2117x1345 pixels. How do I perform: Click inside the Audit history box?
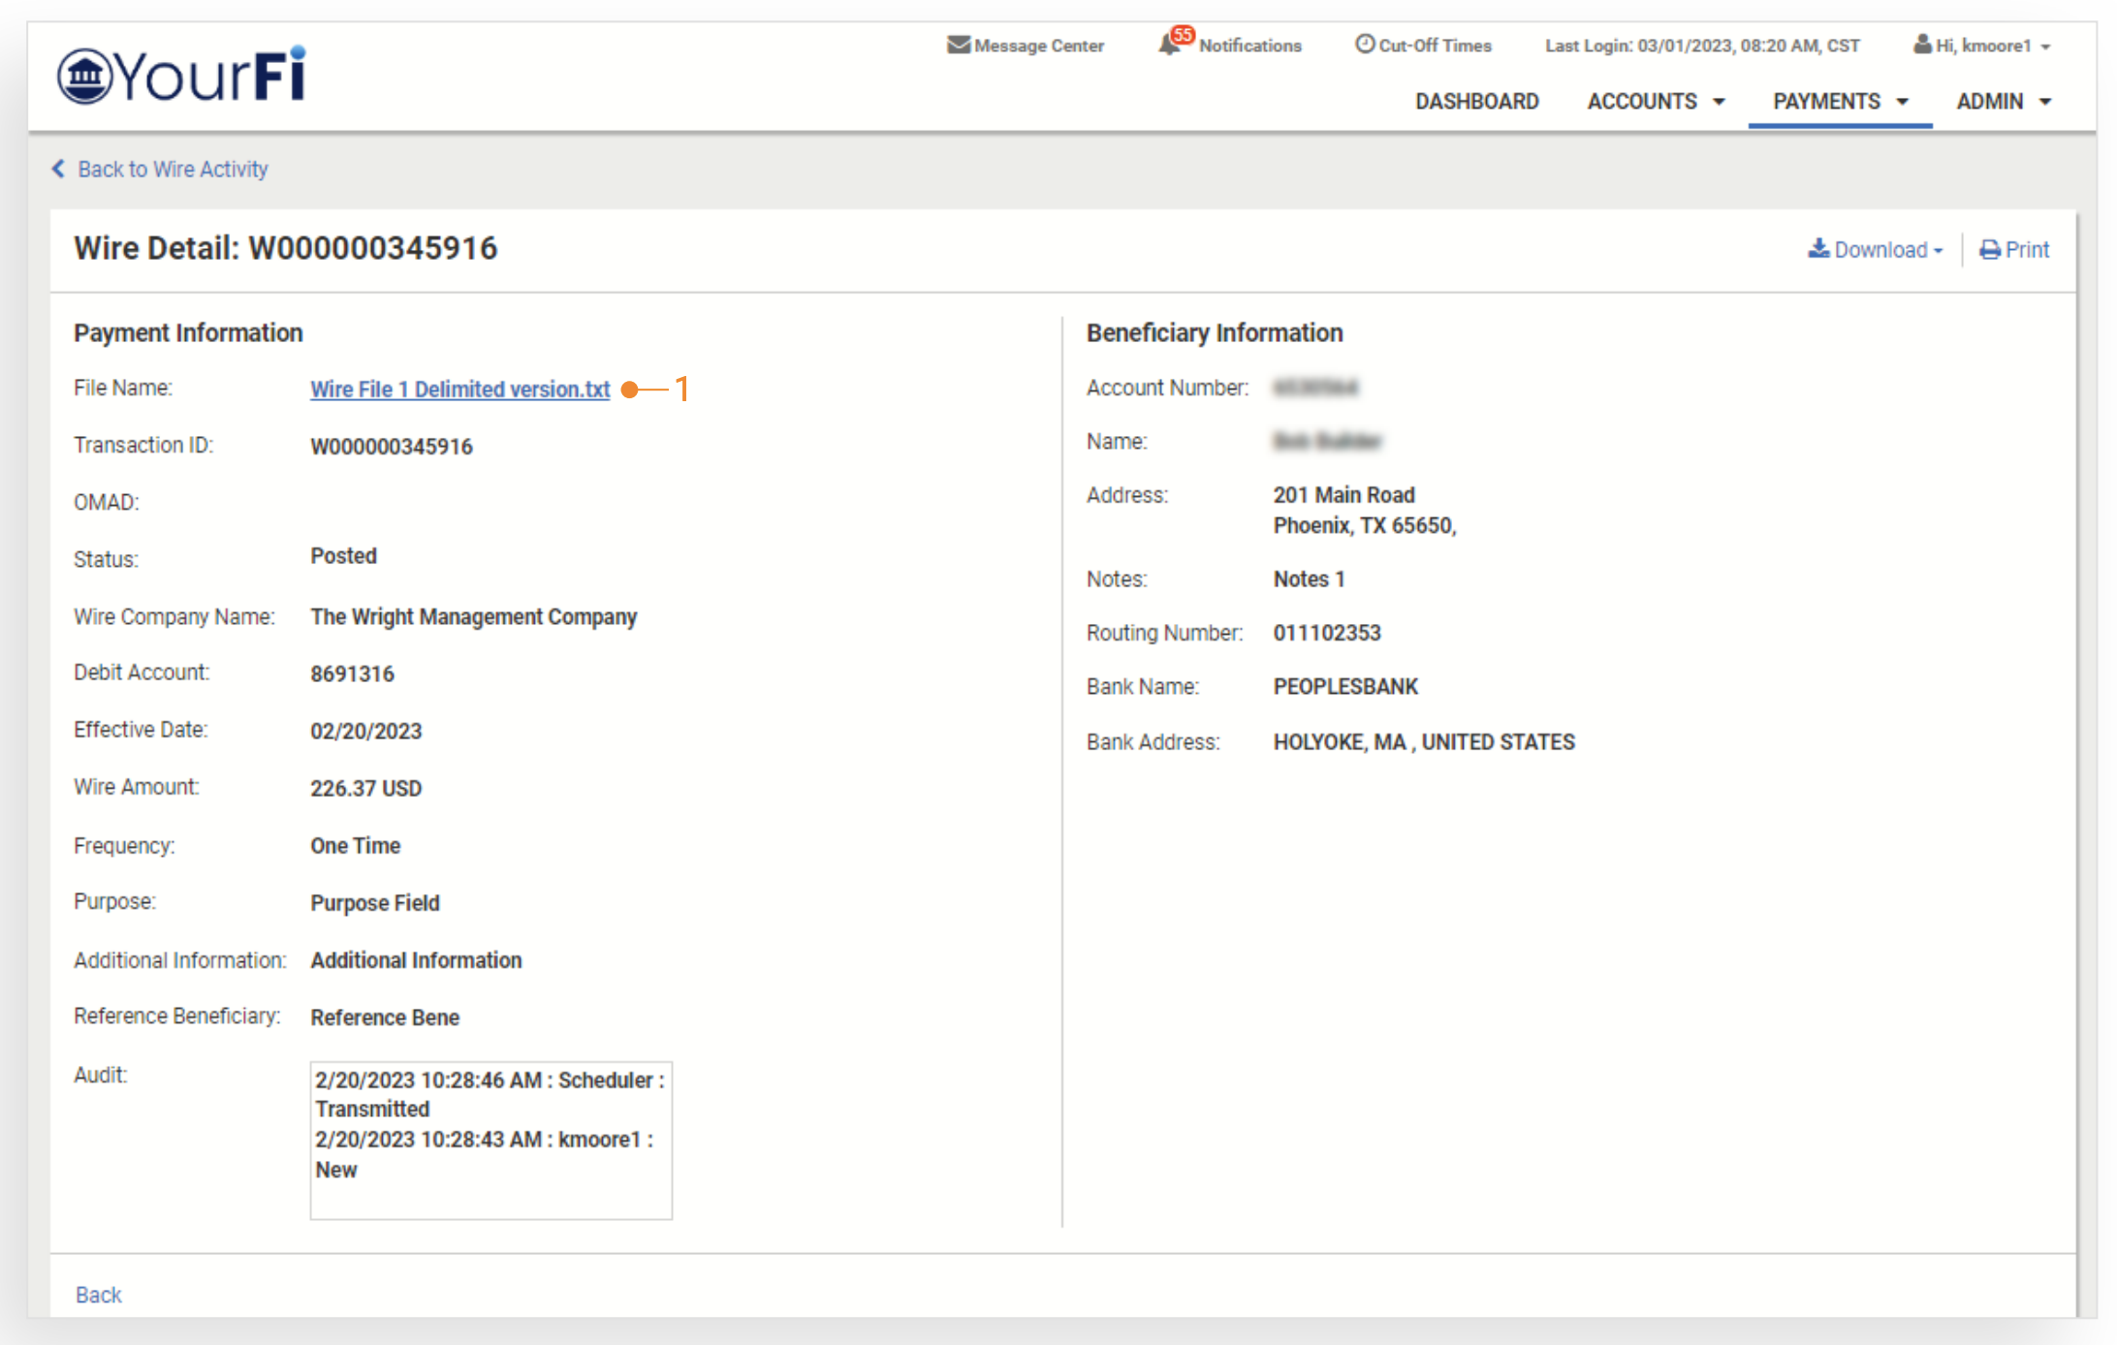(x=490, y=1140)
